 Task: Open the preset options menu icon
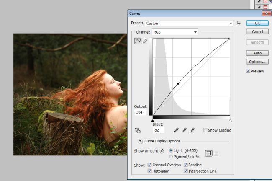coord(239,23)
